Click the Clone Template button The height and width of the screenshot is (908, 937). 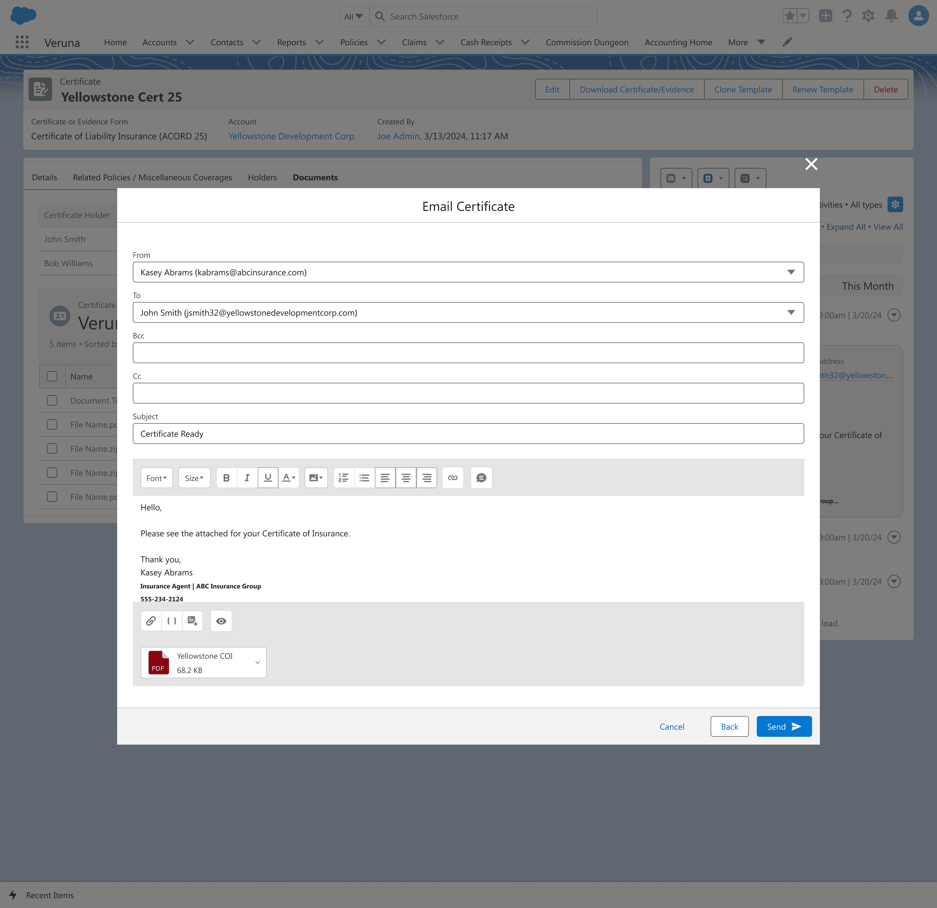coord(743,89)
